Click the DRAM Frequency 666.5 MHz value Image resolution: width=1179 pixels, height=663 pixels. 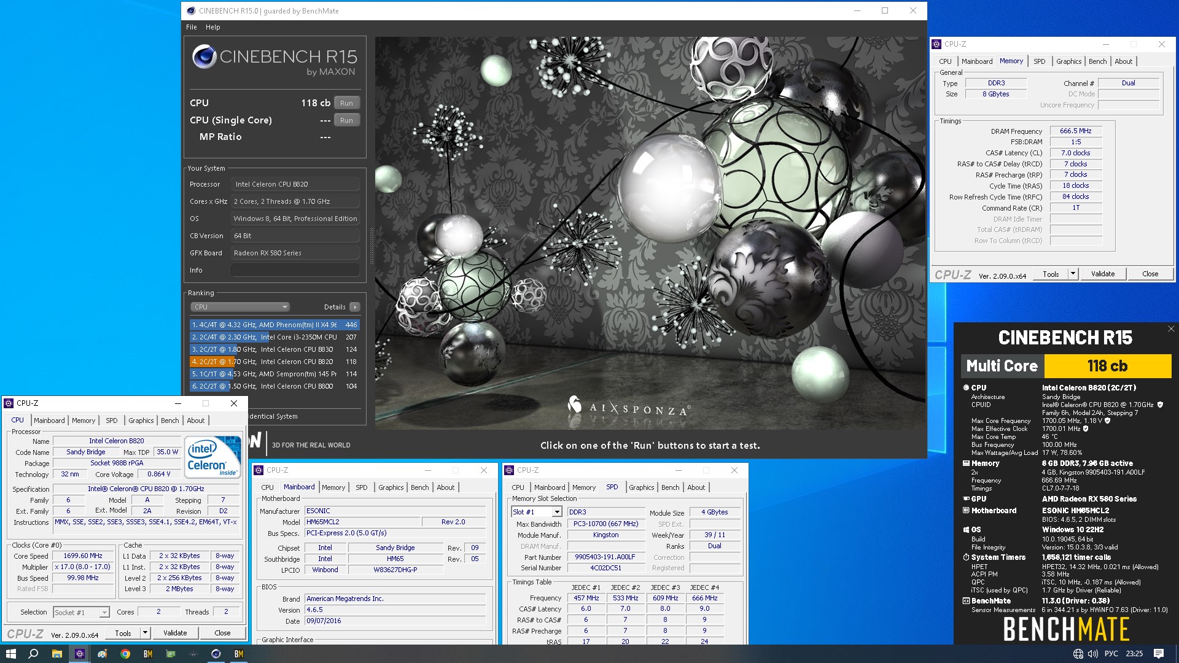tap(1075, 131)
